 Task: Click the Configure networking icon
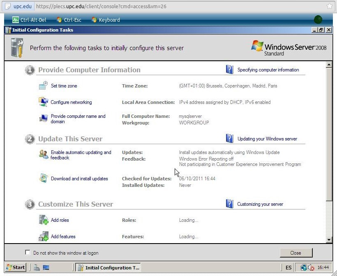click(43, 102)
